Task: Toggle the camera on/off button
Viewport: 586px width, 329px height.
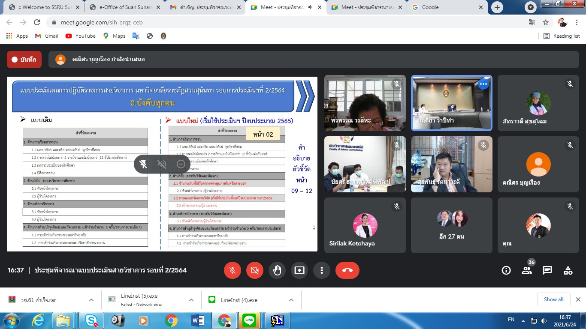Action: tap(255, 270)
